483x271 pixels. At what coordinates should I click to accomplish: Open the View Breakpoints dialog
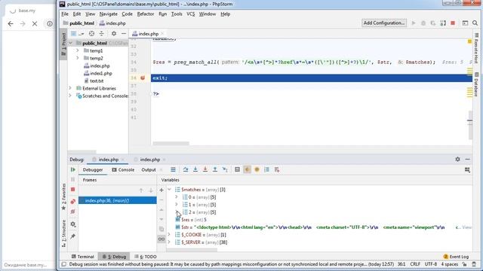73,202
